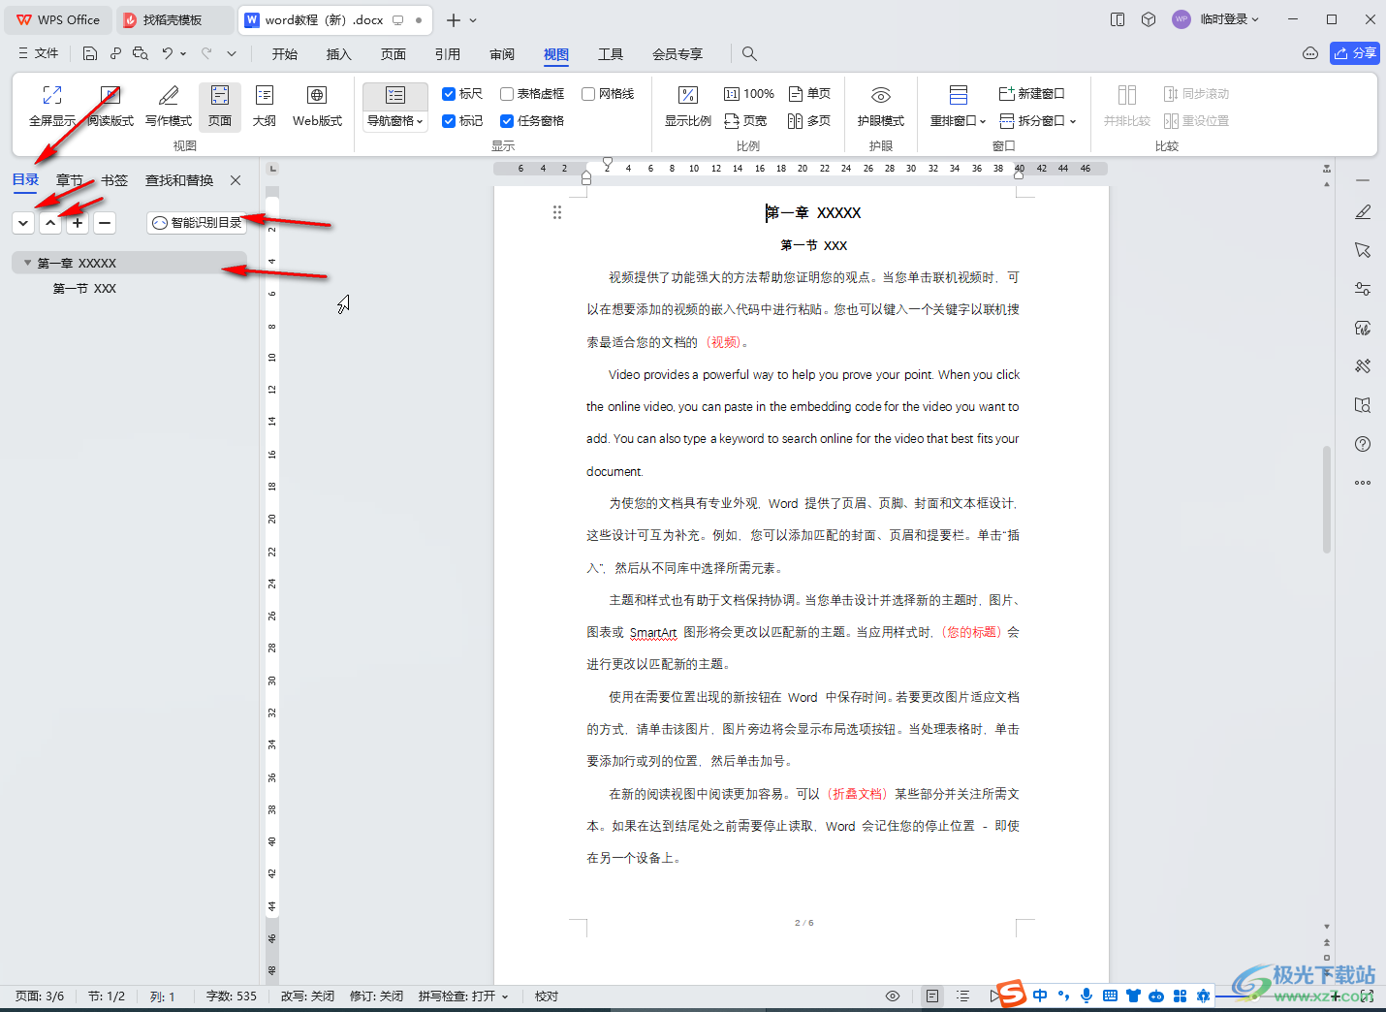Choose single page view
Viewport: 1386px width, 1012px height.
pos(809,94)
